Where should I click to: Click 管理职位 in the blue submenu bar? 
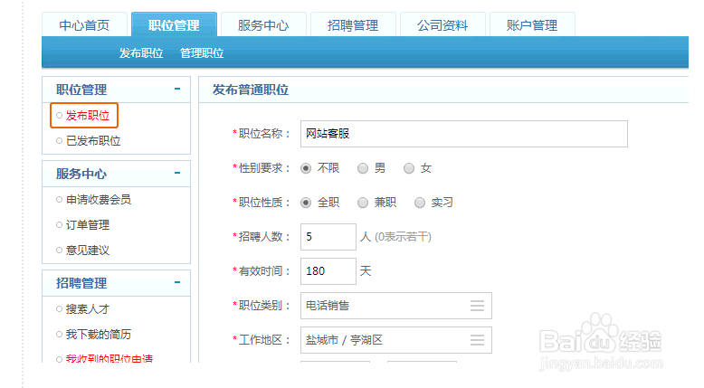pos(202,53)
